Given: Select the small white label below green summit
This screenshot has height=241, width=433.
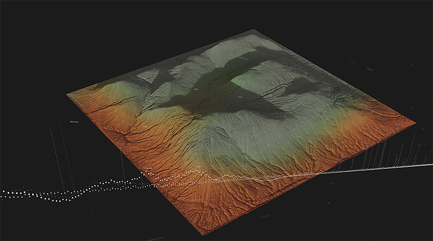Looking at the screenshot, I should [x=240, y=97].
